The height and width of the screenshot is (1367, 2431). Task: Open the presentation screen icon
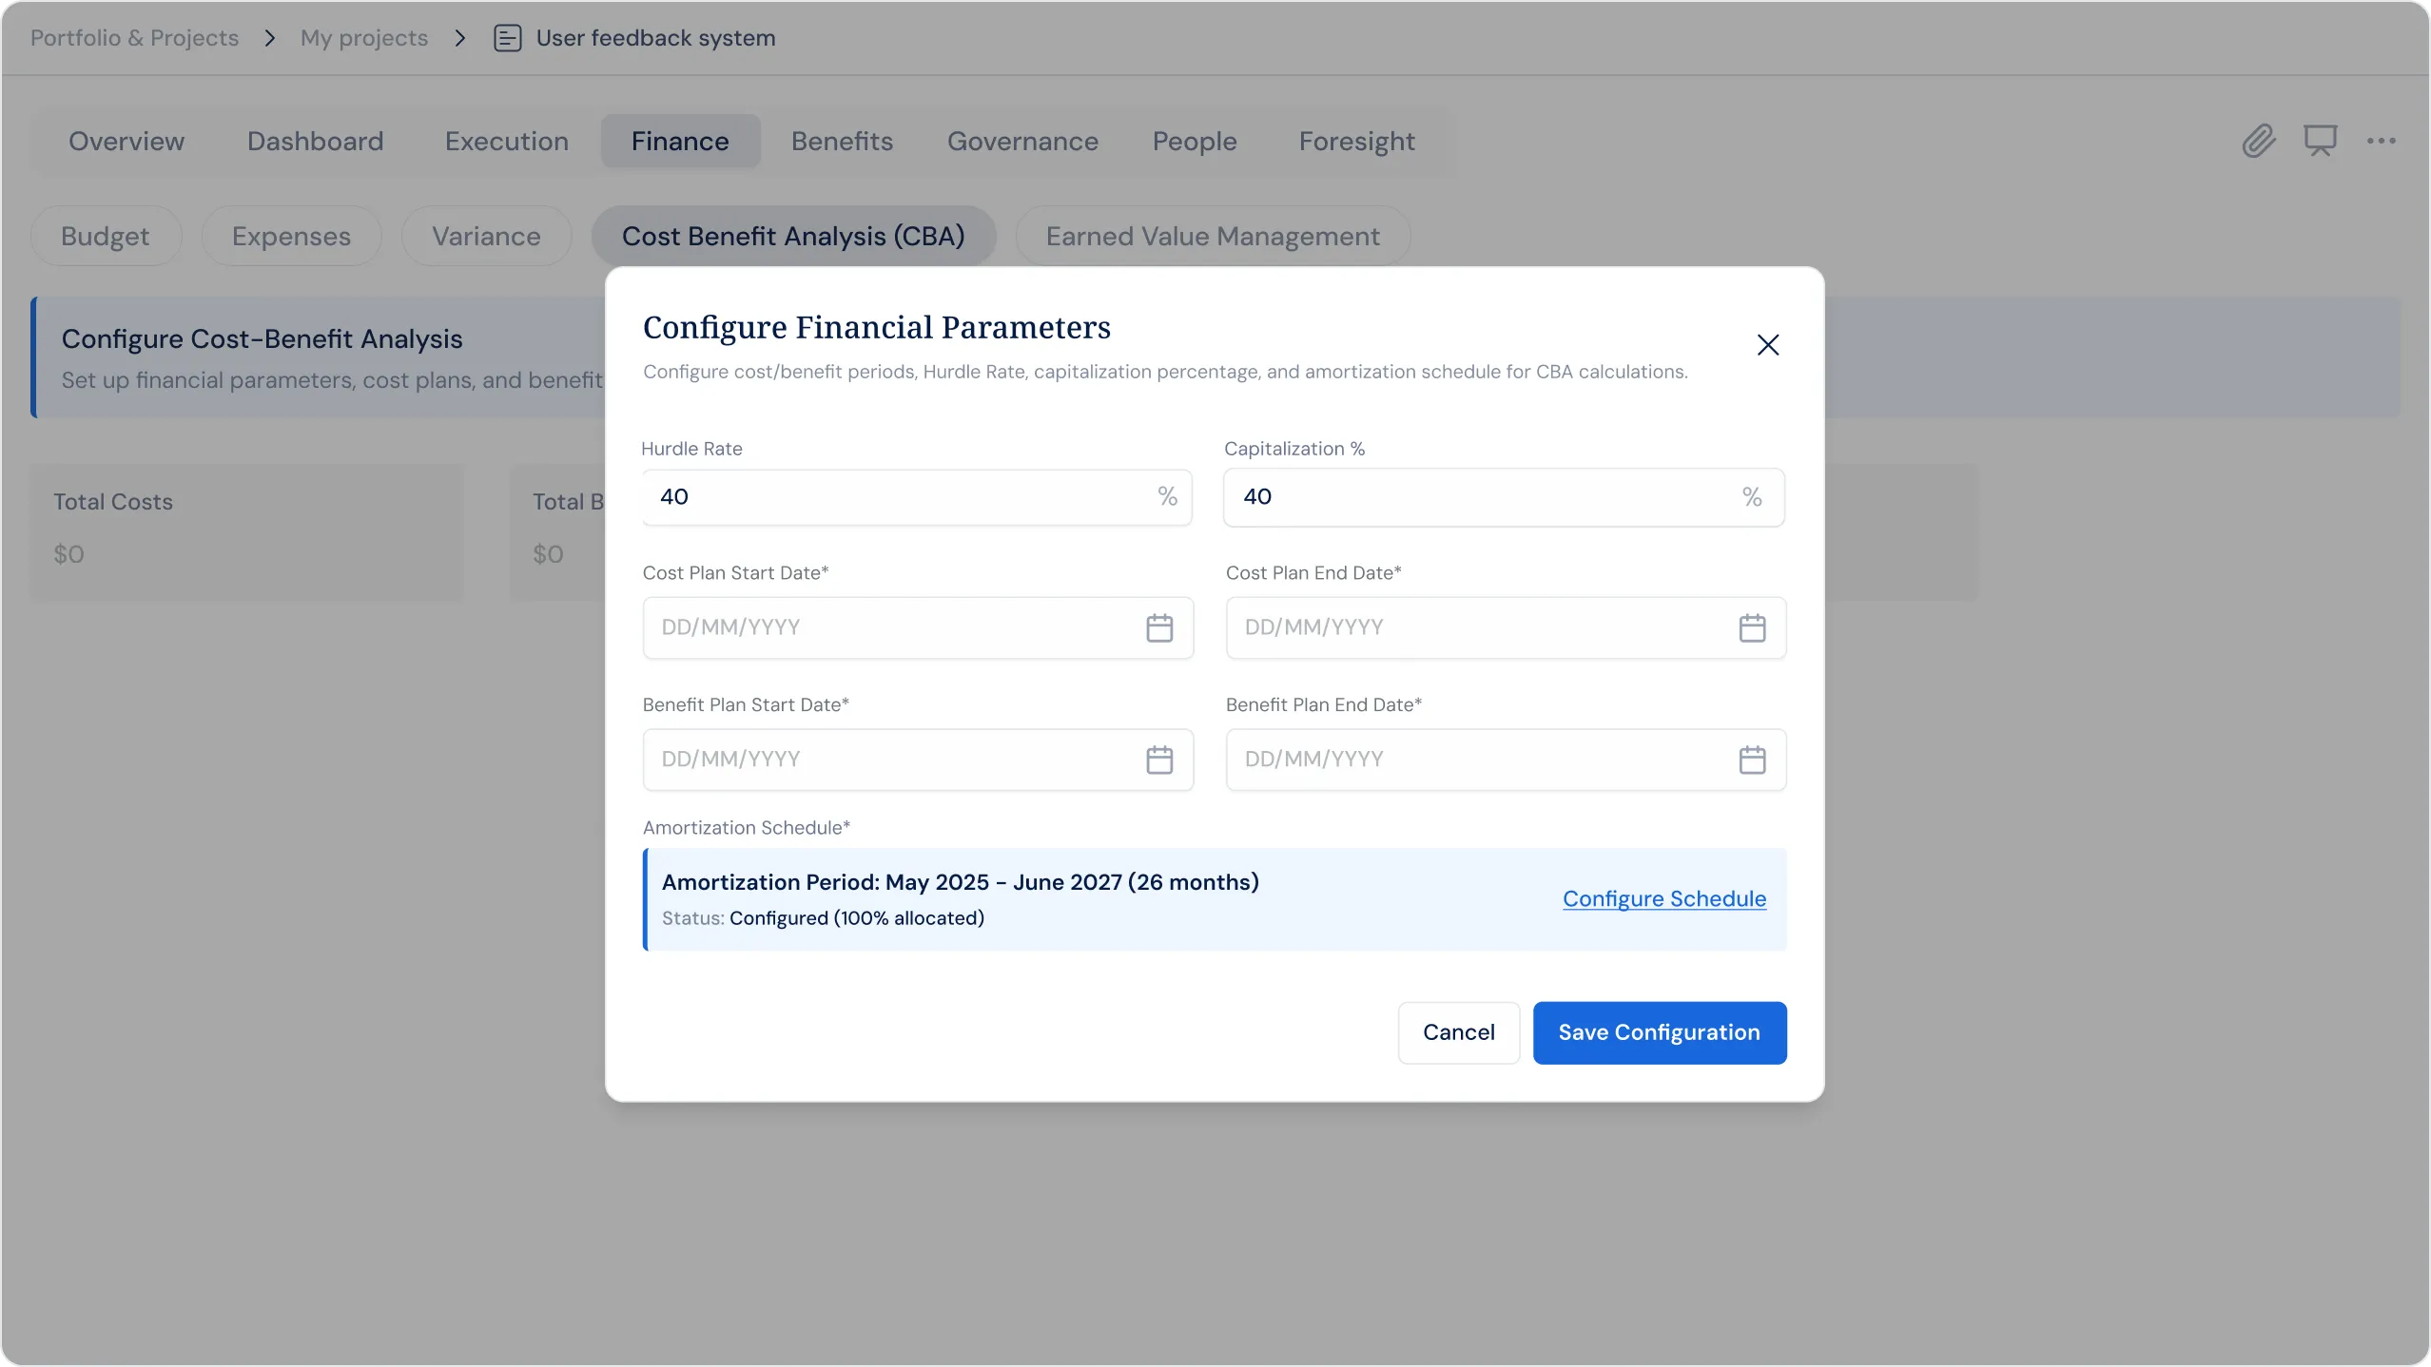pos(2320,141)
